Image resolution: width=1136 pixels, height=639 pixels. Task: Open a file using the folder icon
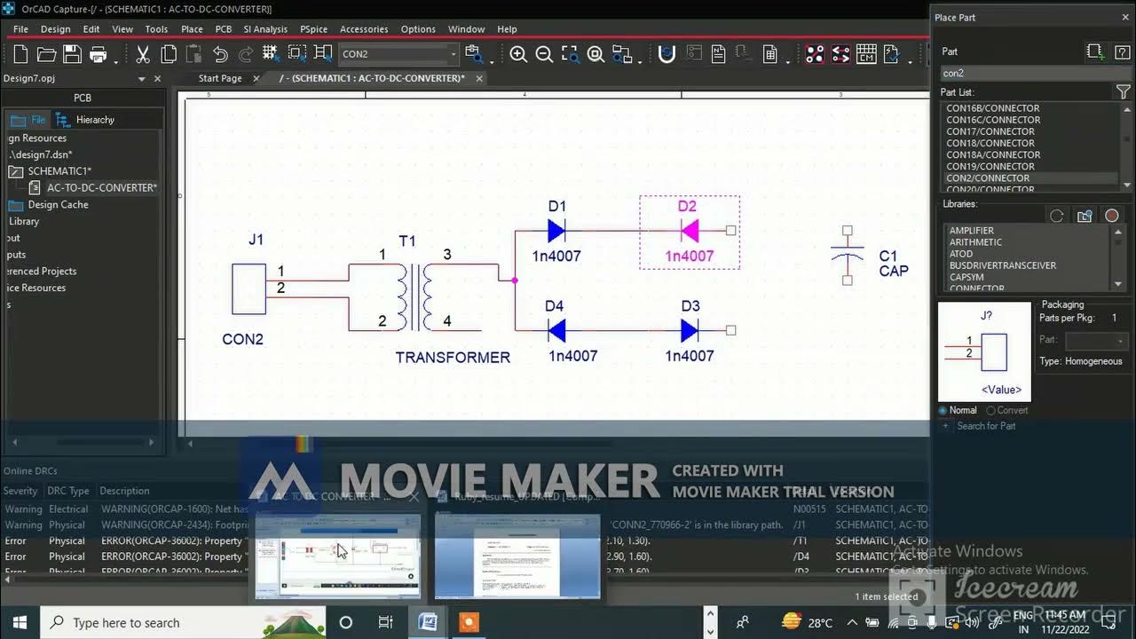coord(46,54)
